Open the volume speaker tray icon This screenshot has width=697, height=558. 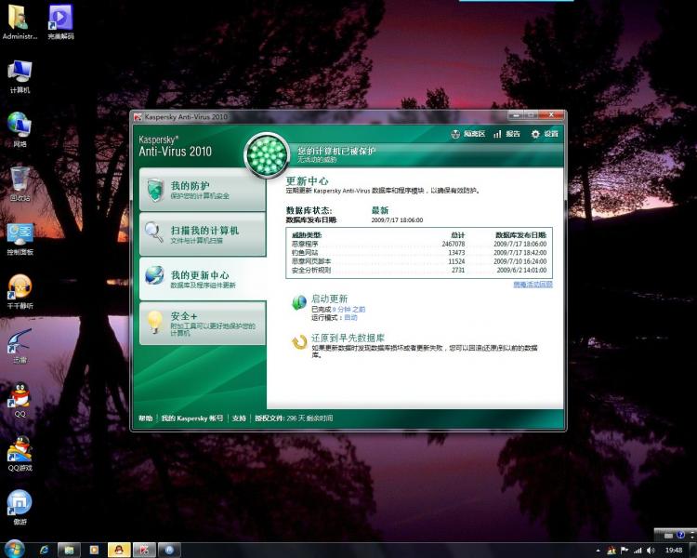[x=651, y=551]
